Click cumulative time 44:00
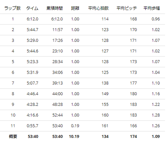 pyautogui.click(x=57, y=94)
